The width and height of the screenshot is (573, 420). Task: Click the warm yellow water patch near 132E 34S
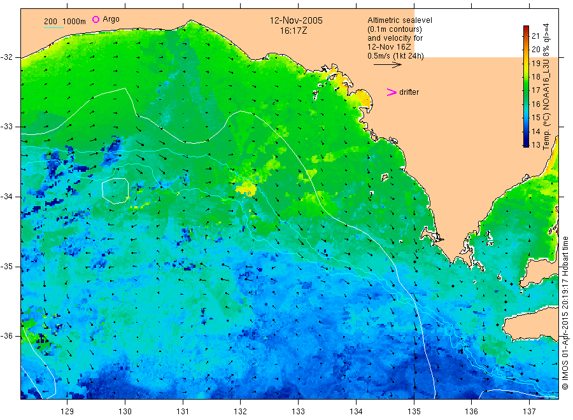pos(246,189)
